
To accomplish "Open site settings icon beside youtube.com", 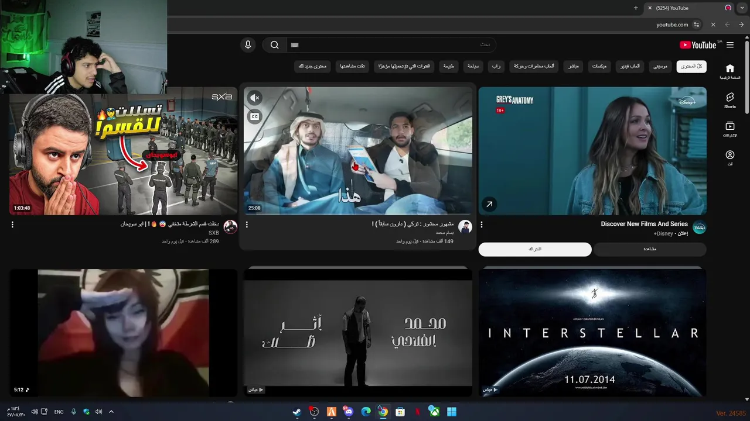I will (696, 25).
